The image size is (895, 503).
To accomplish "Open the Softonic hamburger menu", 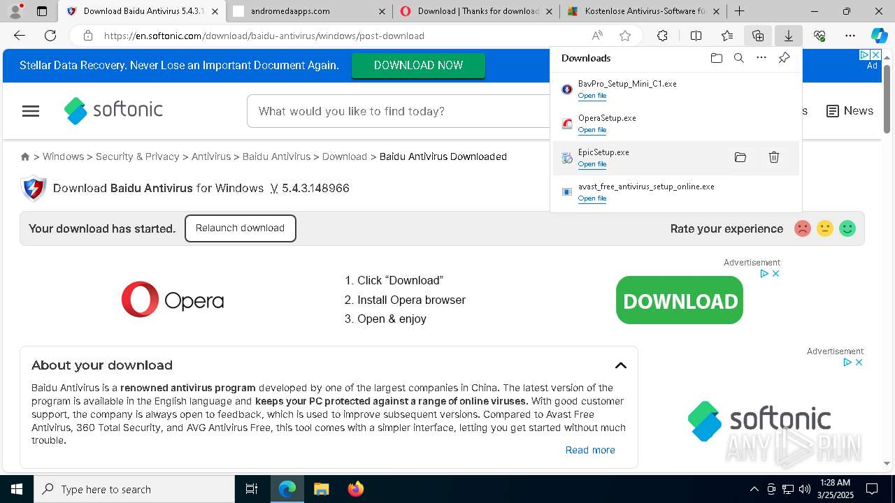I will (x=31, y=111).
